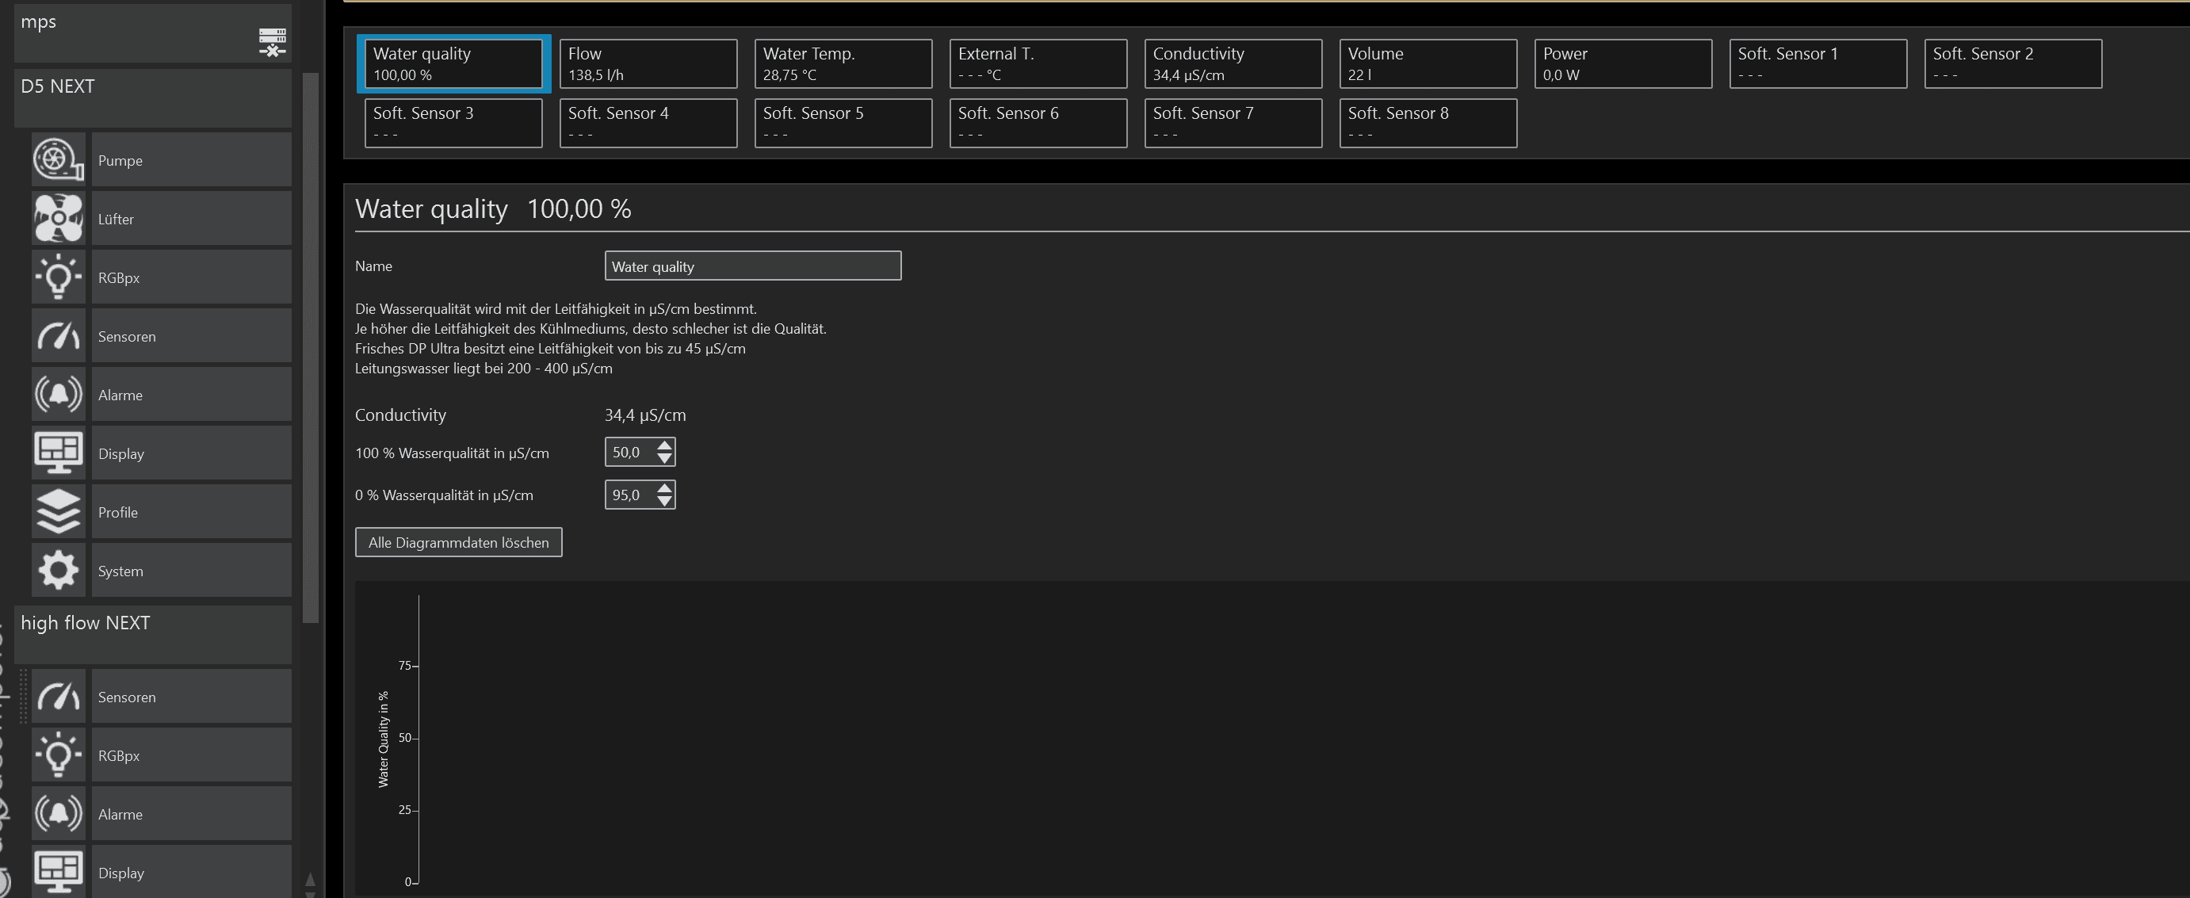Select the Soft. Sensor 2 tile

coord(2013,63)
